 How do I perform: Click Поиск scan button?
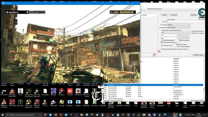(164, 15)
